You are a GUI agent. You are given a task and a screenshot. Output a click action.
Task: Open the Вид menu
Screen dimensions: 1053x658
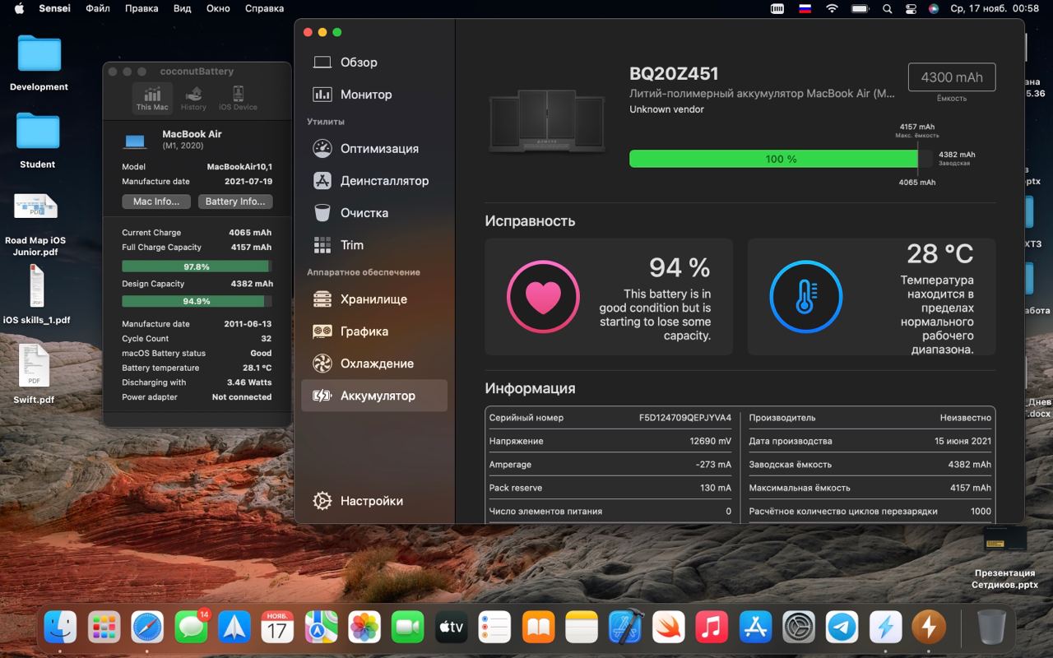click(x=183, y=8)
